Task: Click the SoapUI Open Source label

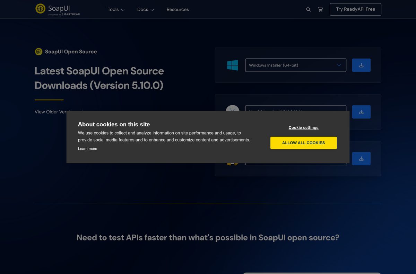Action: (71, 52)
